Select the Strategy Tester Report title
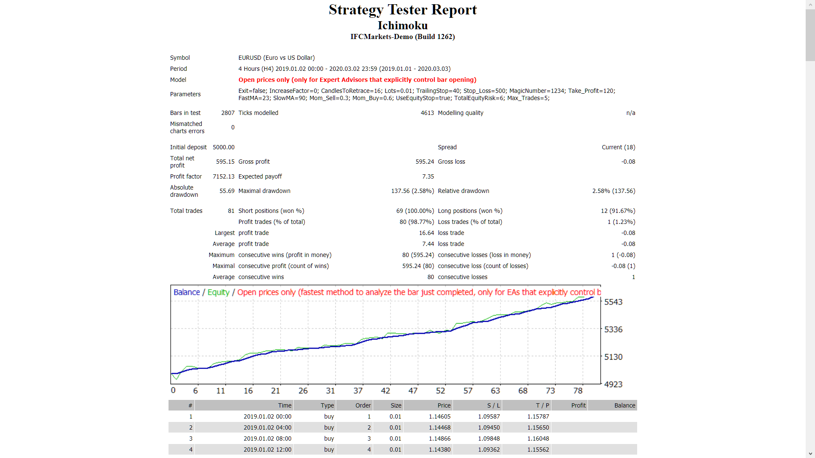The width and height of the screenshot is (815, 458). point(402,9)
